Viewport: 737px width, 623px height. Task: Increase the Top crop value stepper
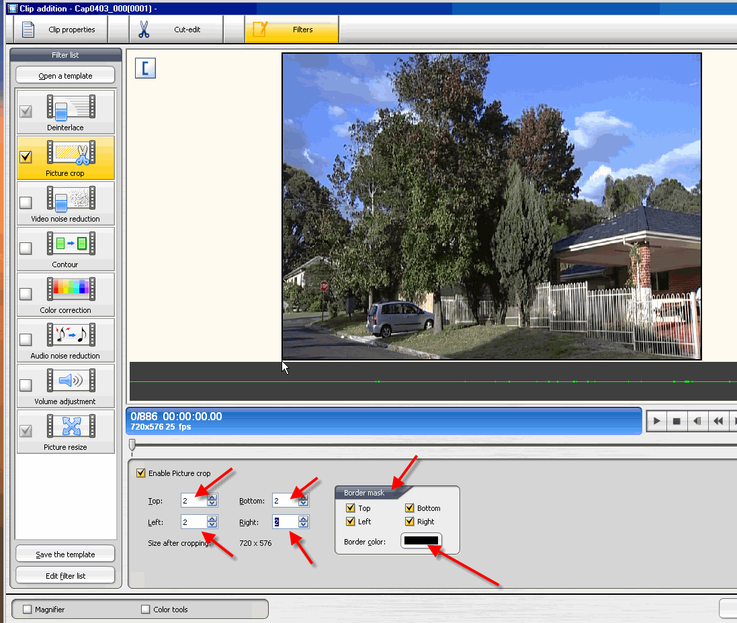(x=212, y=498)
